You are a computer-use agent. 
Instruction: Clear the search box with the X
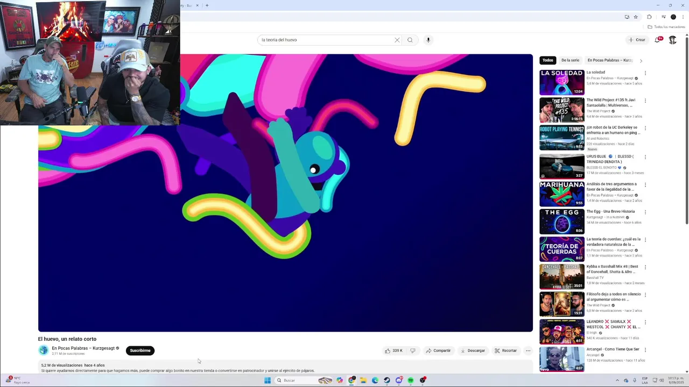pyautogui.click(x=397, y=40)
